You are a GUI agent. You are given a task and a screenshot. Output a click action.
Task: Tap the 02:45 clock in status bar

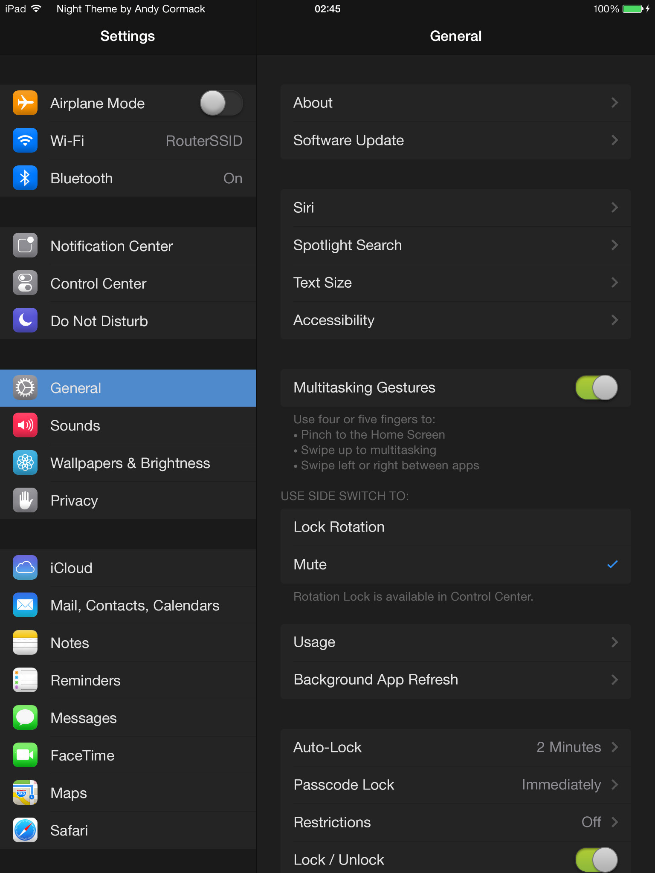click(327, 9)
